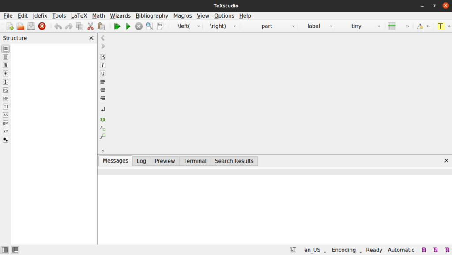
Task: Open the TI (TikZ) panel
Action: click(x=5, y=107)
